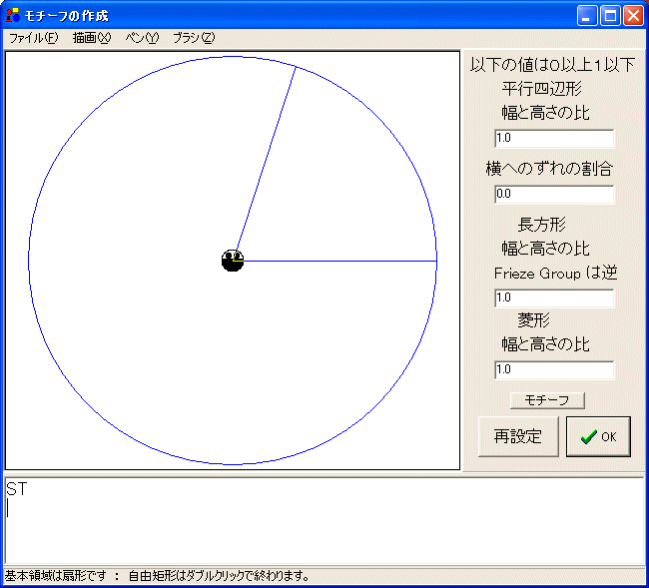
Task: Click the 平行四辺形 label
Action: pos(542,89)
